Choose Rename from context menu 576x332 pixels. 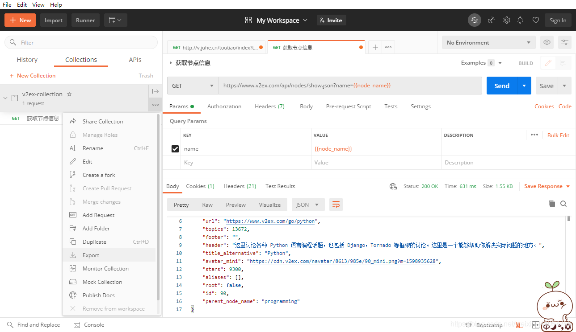click(x=109, y=148)
